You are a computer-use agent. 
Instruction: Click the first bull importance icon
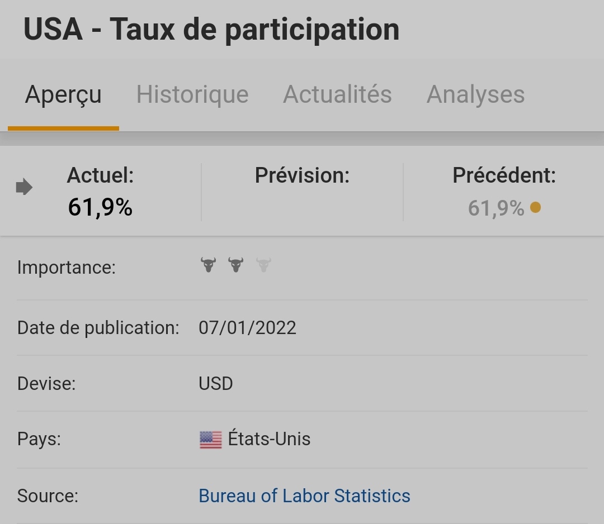coord(209,265)
